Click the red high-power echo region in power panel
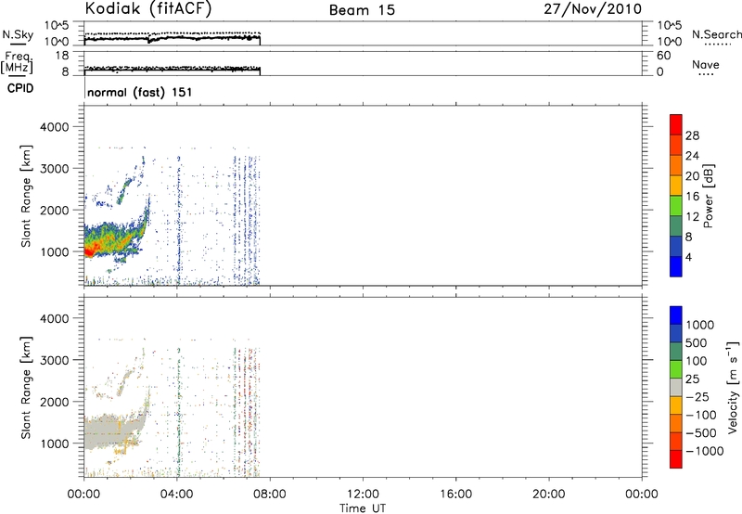The height and width of the screenshot is (514, 742). tap(90, 251)
